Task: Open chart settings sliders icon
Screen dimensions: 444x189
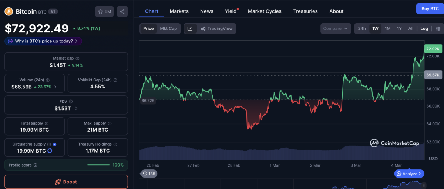Action: pyautogui.click(x=438, y=28)
